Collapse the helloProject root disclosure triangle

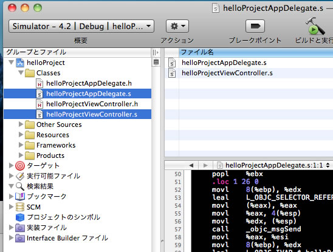click(11, 63)
